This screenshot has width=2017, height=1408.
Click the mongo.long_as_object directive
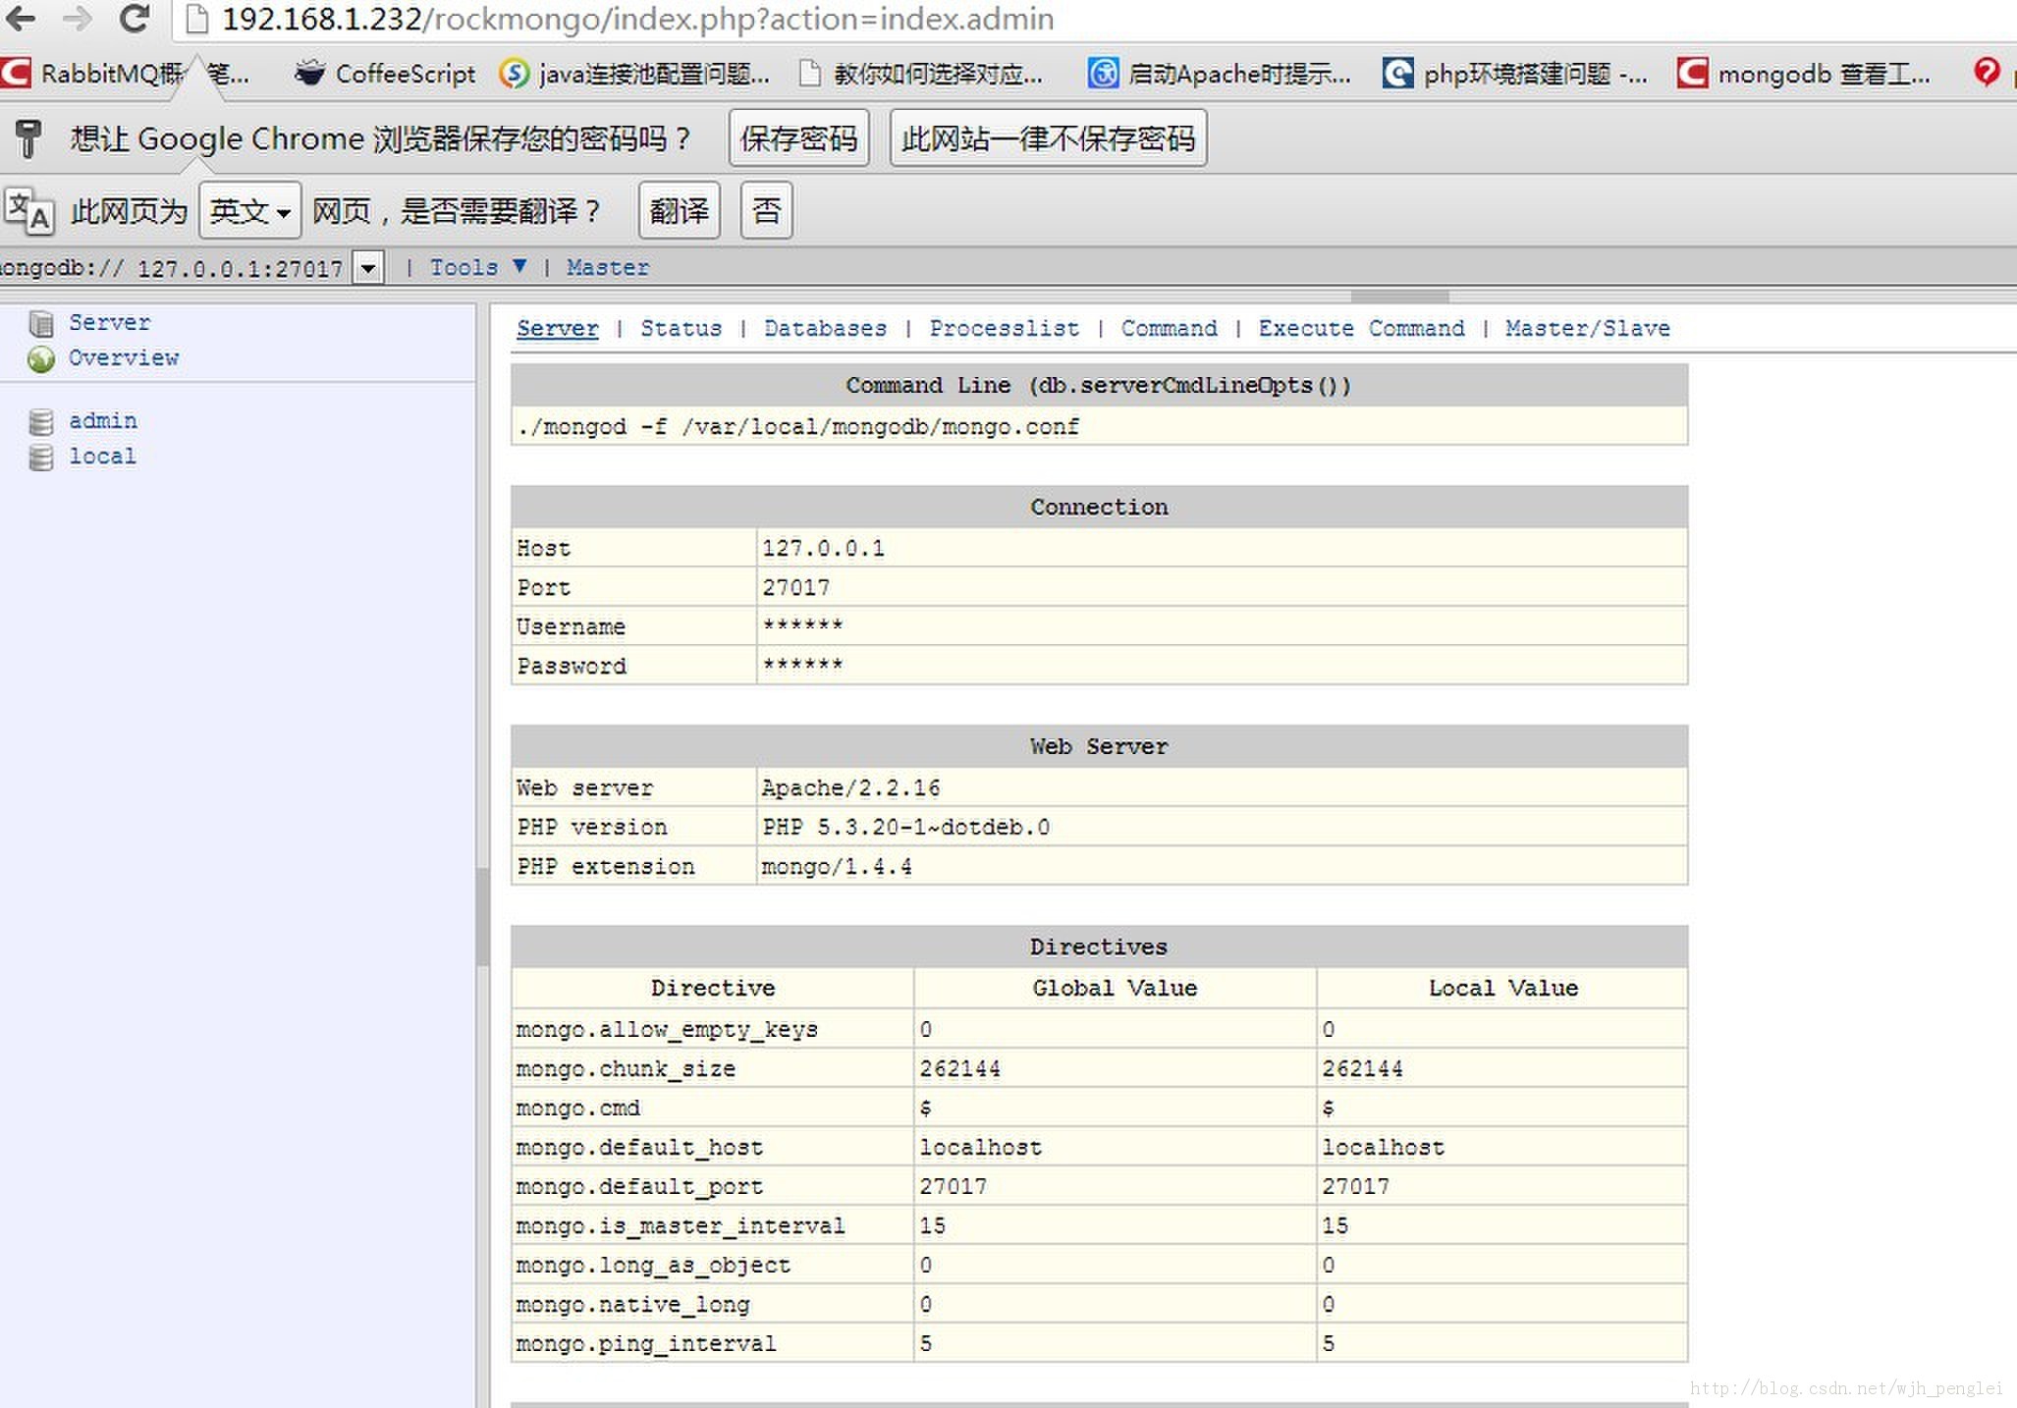[652, 1265]
